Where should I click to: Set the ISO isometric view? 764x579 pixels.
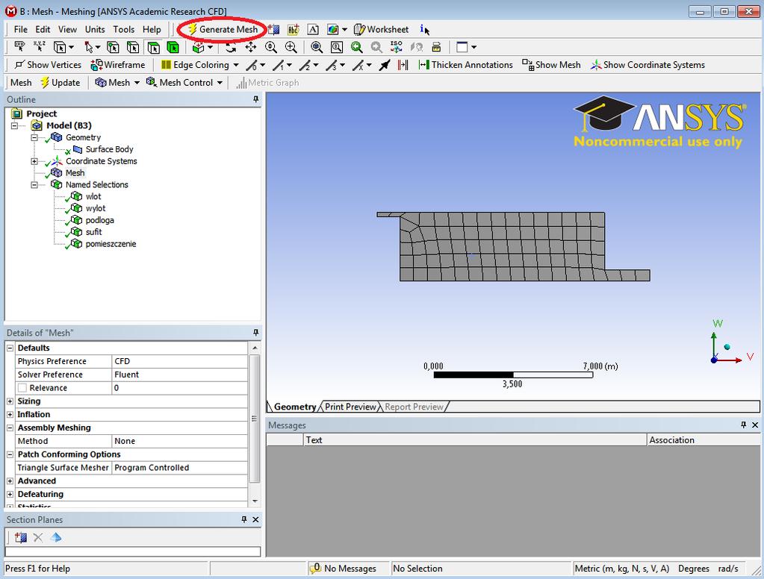(x=396, y=47)
